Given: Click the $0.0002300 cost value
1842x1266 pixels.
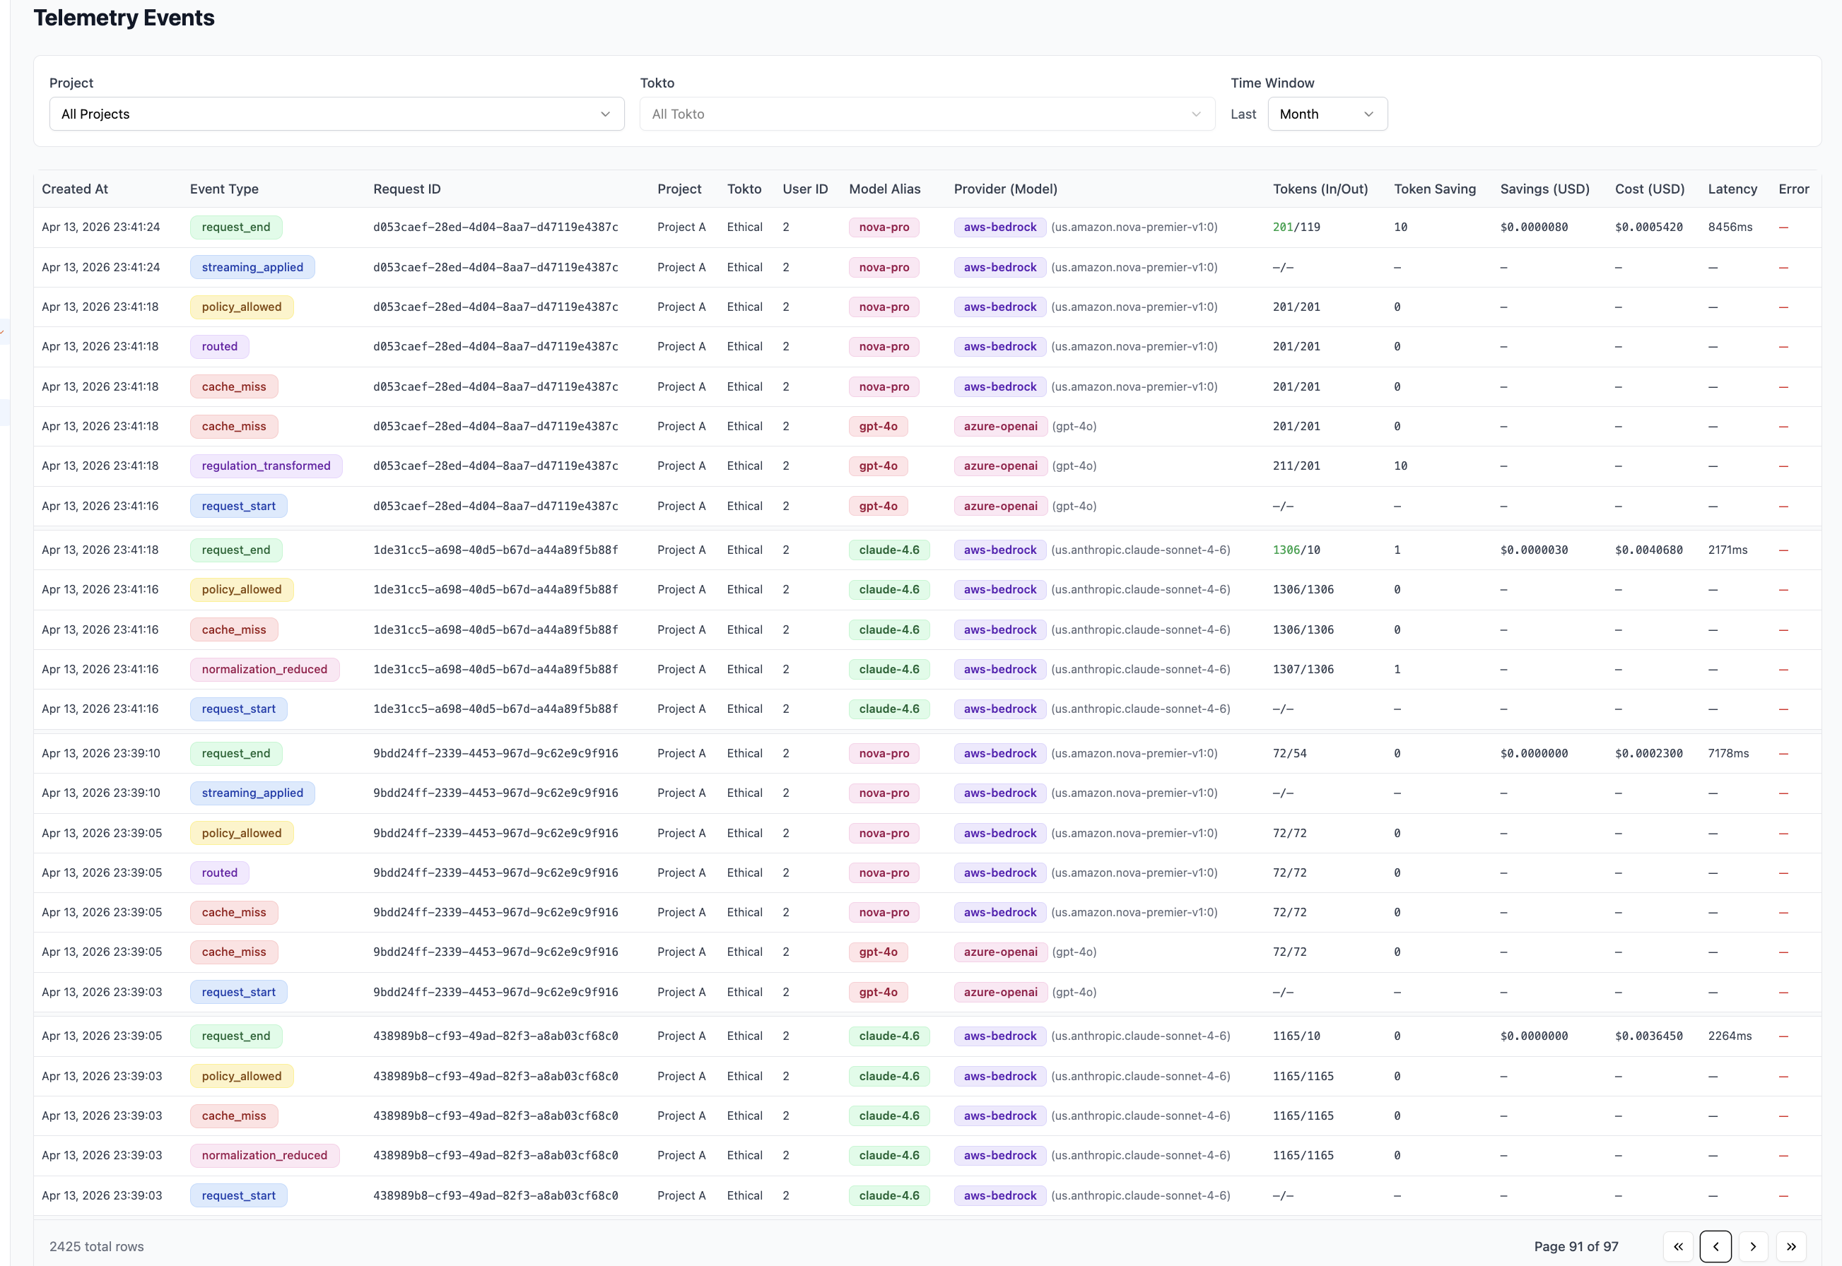Looking at the screenshot, I should (x=1649, y=754).
